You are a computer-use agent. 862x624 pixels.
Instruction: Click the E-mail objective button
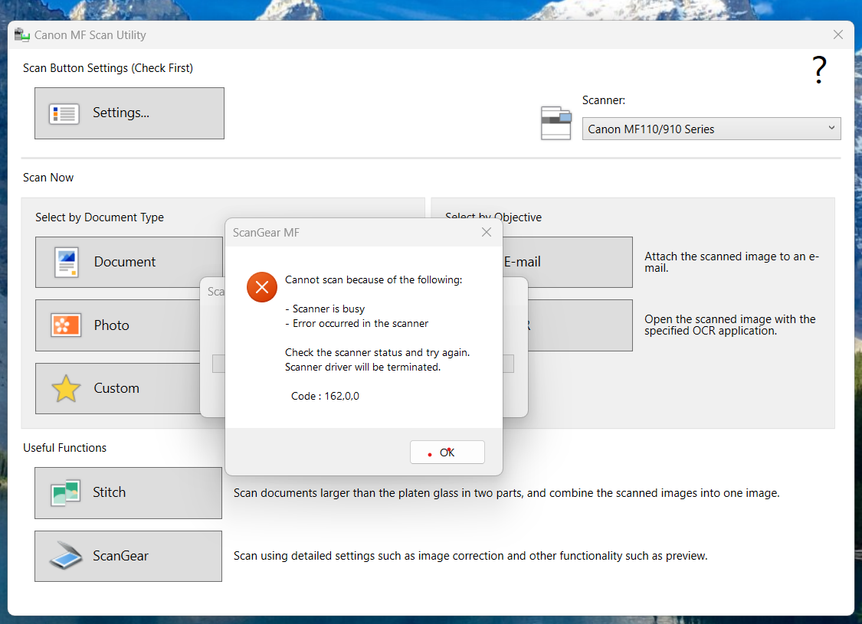click(x=567, y=262)
